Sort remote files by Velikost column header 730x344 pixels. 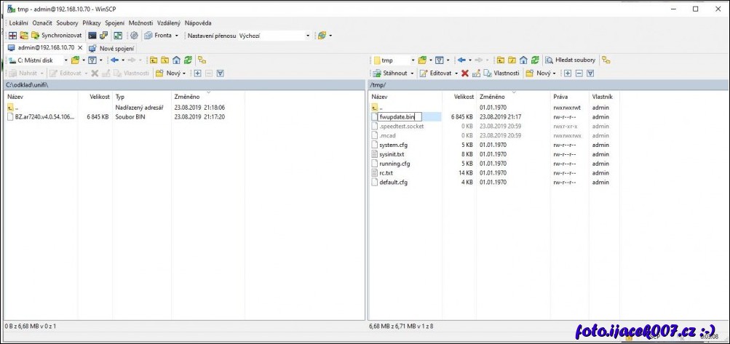464,97
